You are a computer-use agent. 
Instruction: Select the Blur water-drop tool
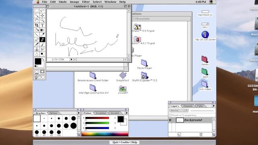pyautogui.click(x=37, y=54)
